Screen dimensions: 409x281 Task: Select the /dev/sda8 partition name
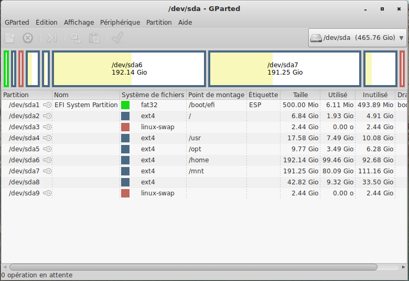pos(24,182)
